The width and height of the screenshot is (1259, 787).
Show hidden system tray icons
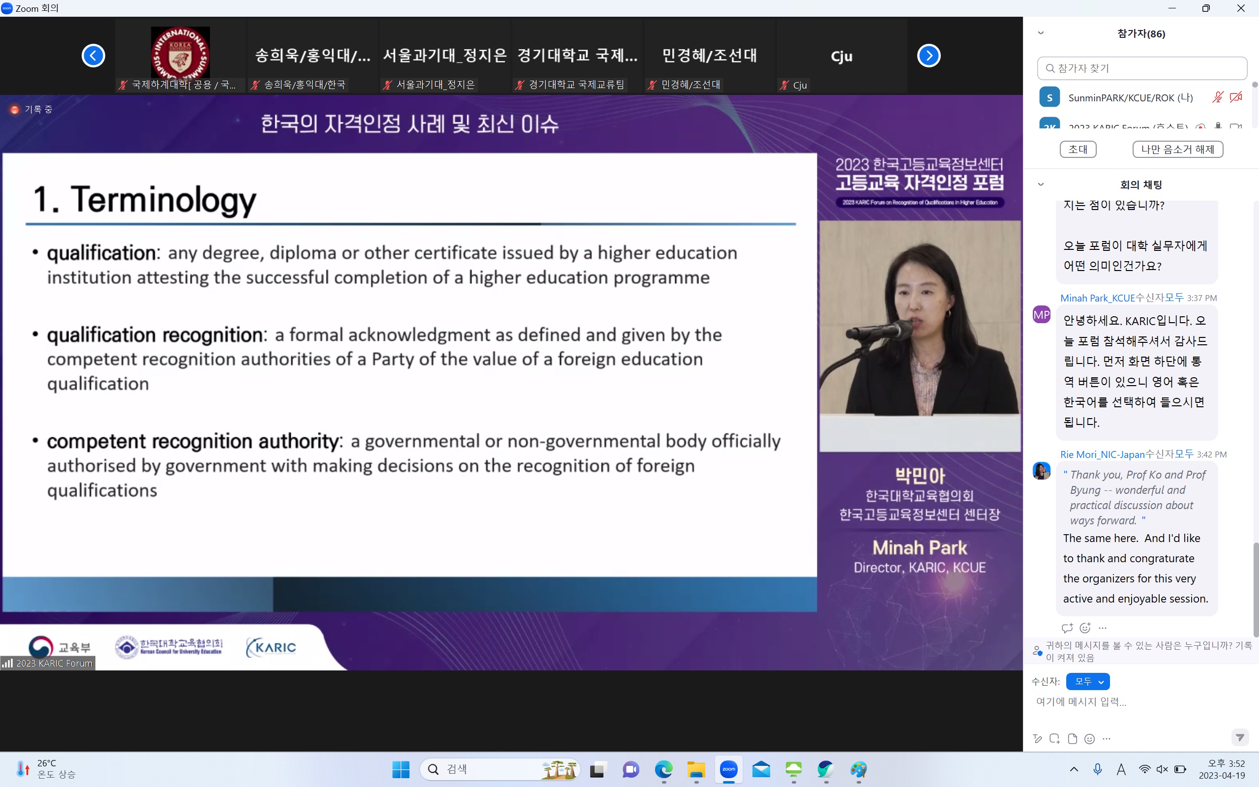coord(1074,769)
